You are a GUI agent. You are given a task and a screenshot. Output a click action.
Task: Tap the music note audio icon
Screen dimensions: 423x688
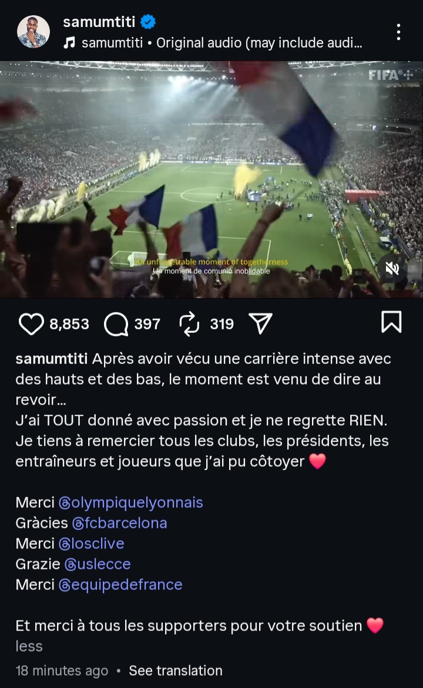(69, 43)
